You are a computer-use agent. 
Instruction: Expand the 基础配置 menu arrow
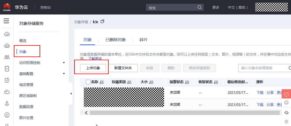(64, 74)
